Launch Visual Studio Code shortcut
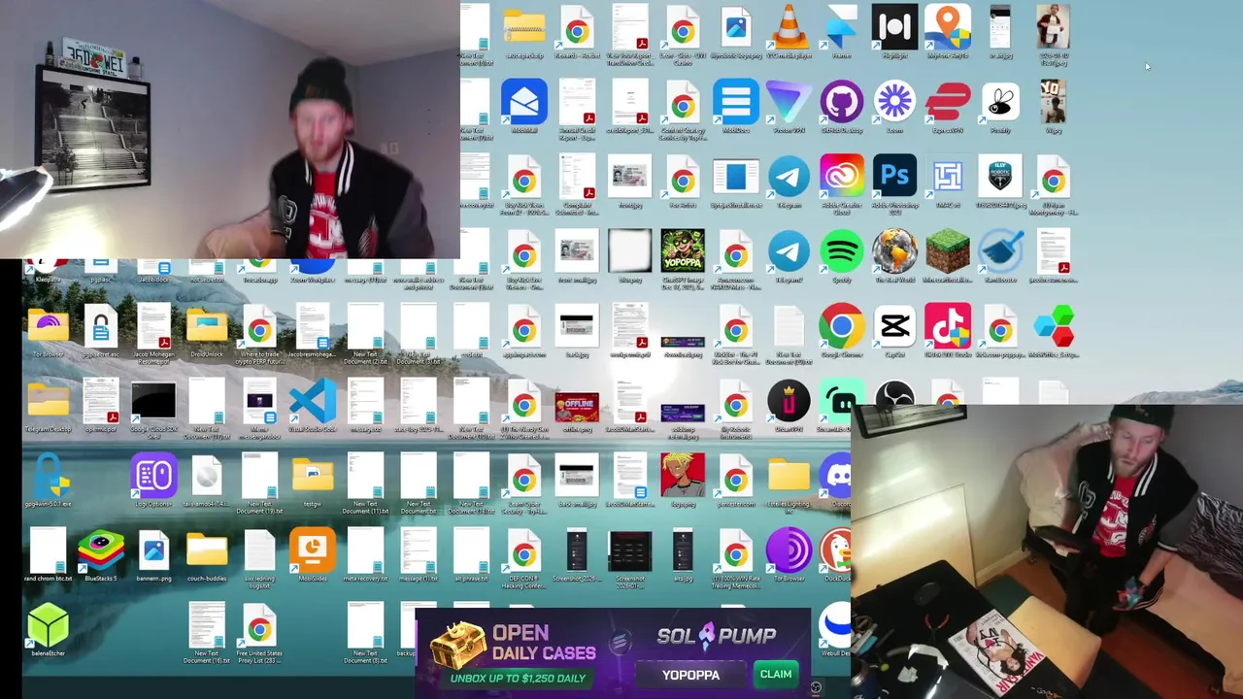This screenshot has height=699, width=1243. (312, 402)
